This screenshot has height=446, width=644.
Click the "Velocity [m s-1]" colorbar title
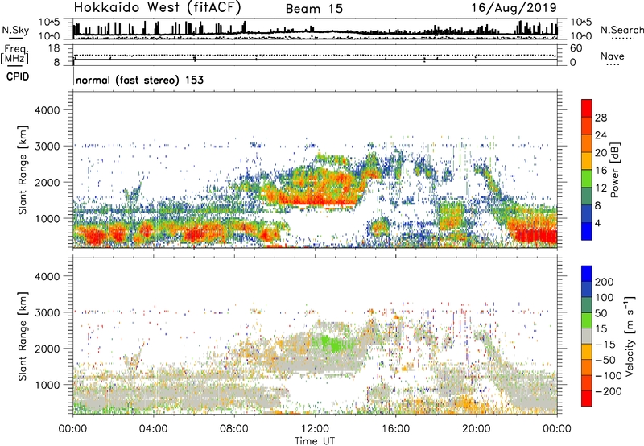coord(630,336)
